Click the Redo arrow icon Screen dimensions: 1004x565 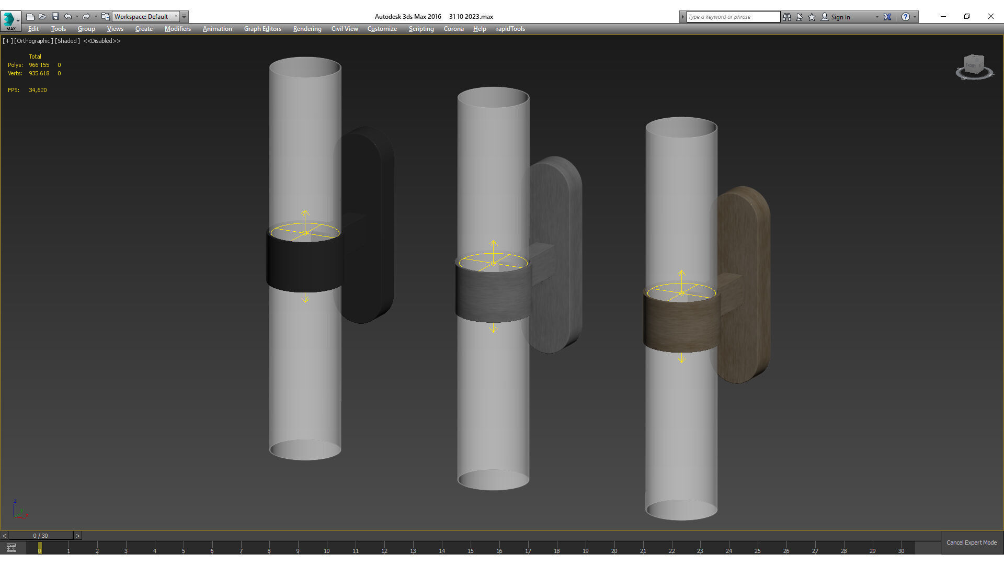(x=86, y=17)
